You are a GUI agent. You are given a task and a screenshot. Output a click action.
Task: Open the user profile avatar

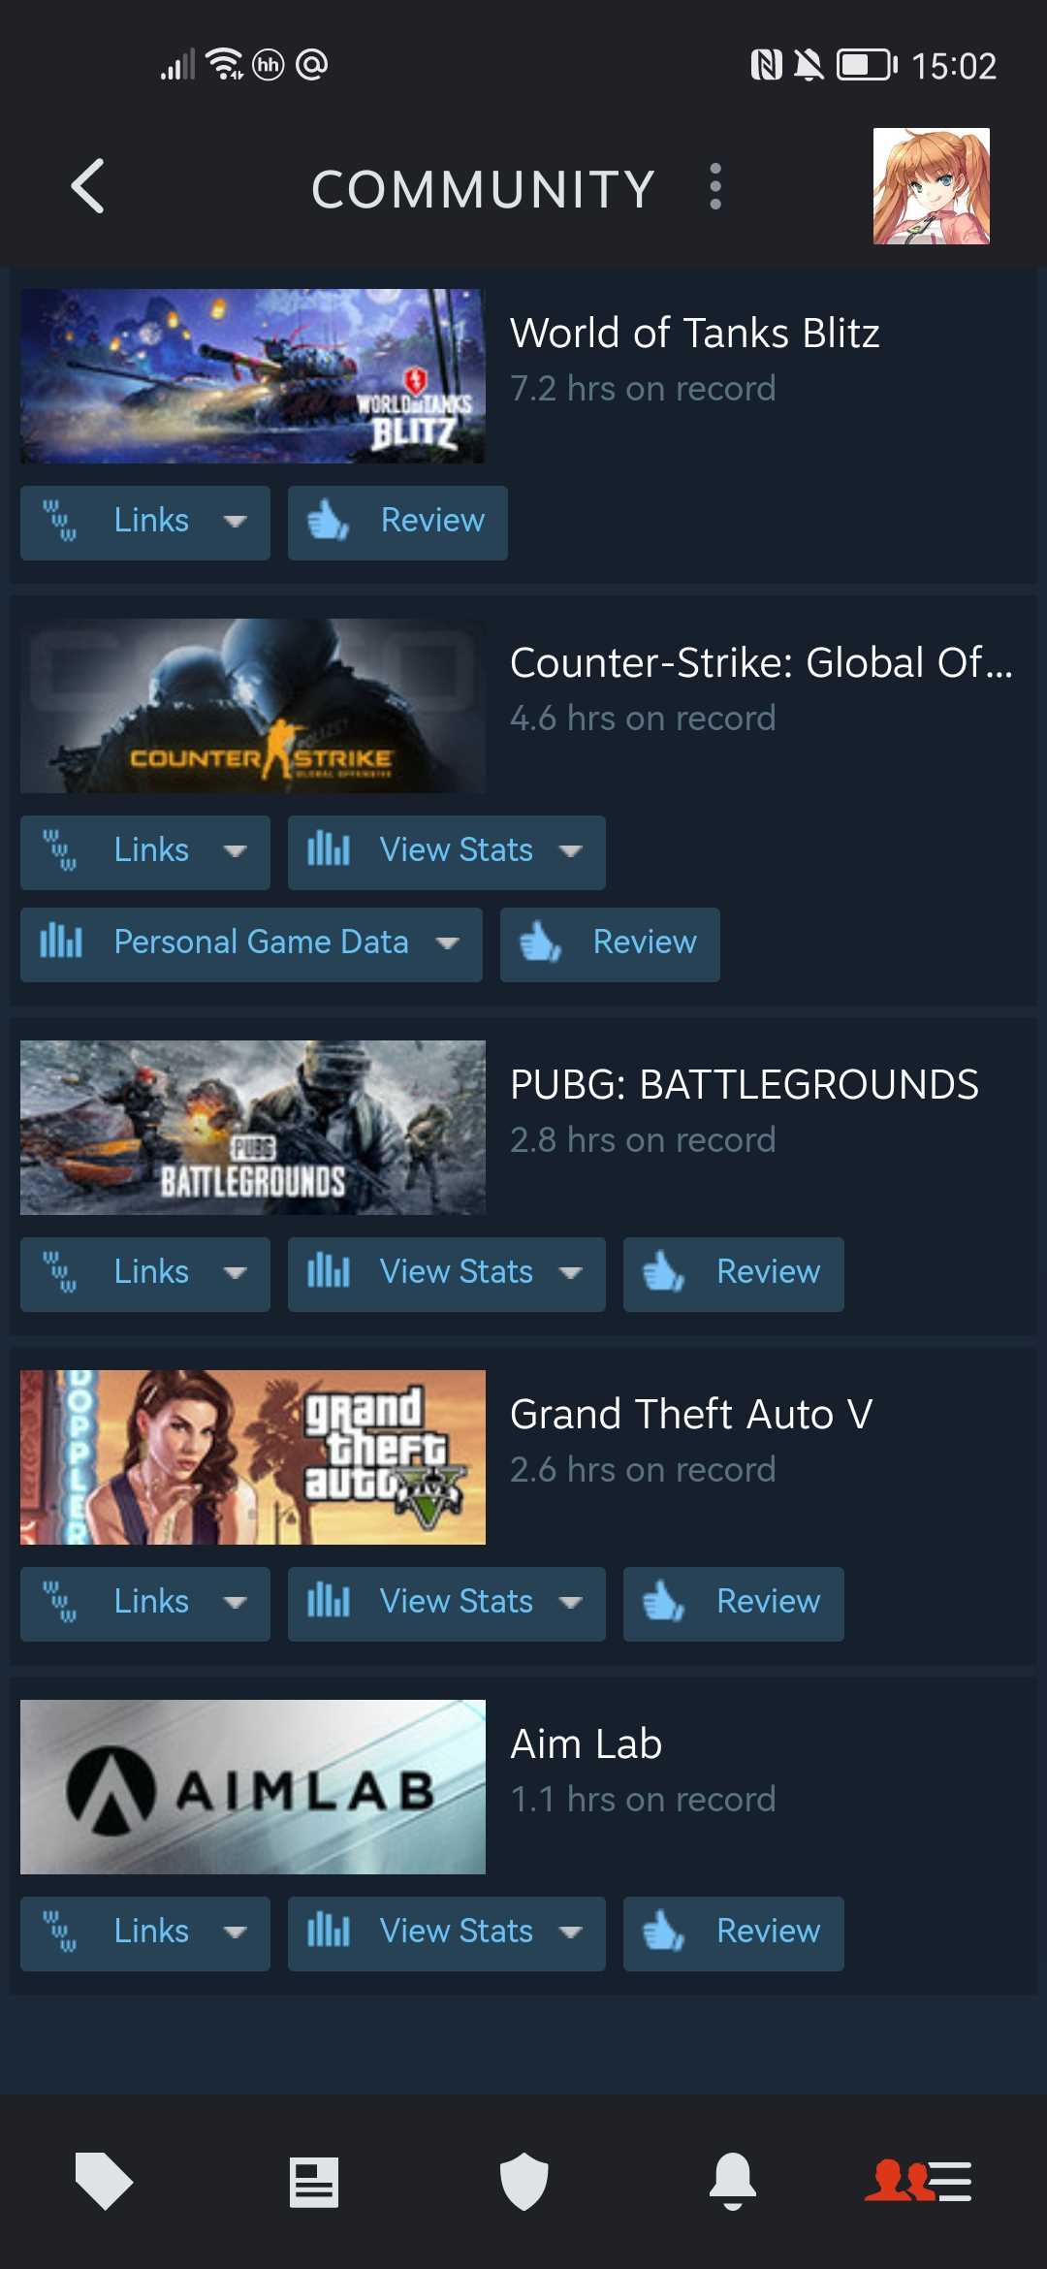[931, 186]
